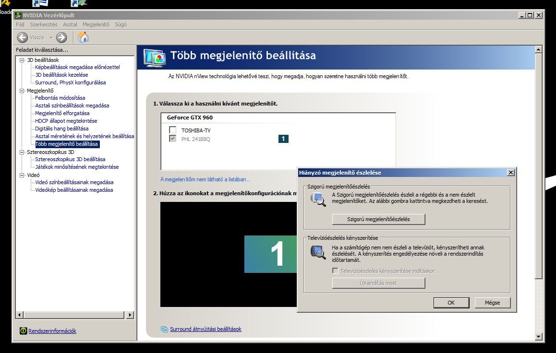Screen dimensions: 556x353
Task: Collapse the Sztereoszkopikus 3D tree node
Action: click(22, 152)
